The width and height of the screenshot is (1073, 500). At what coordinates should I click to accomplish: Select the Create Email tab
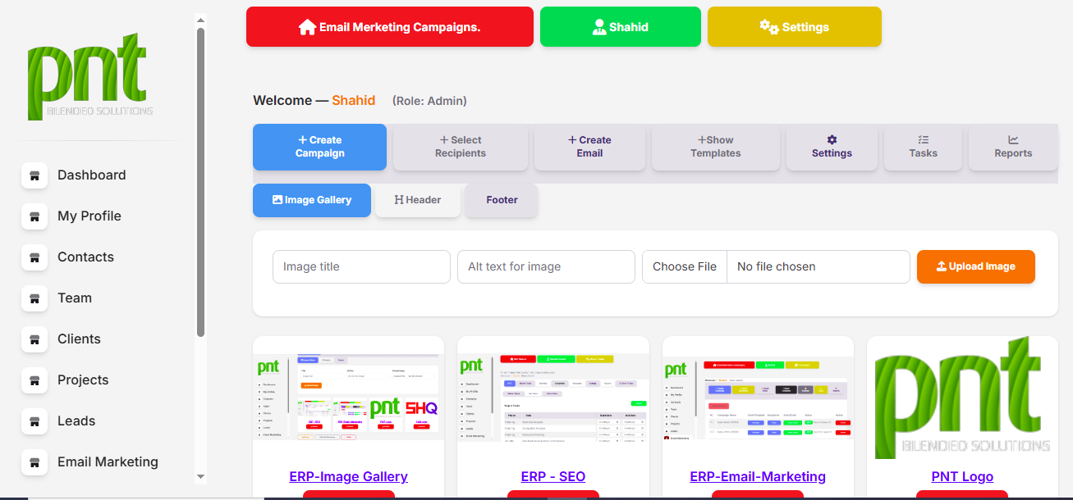[589, 147]
